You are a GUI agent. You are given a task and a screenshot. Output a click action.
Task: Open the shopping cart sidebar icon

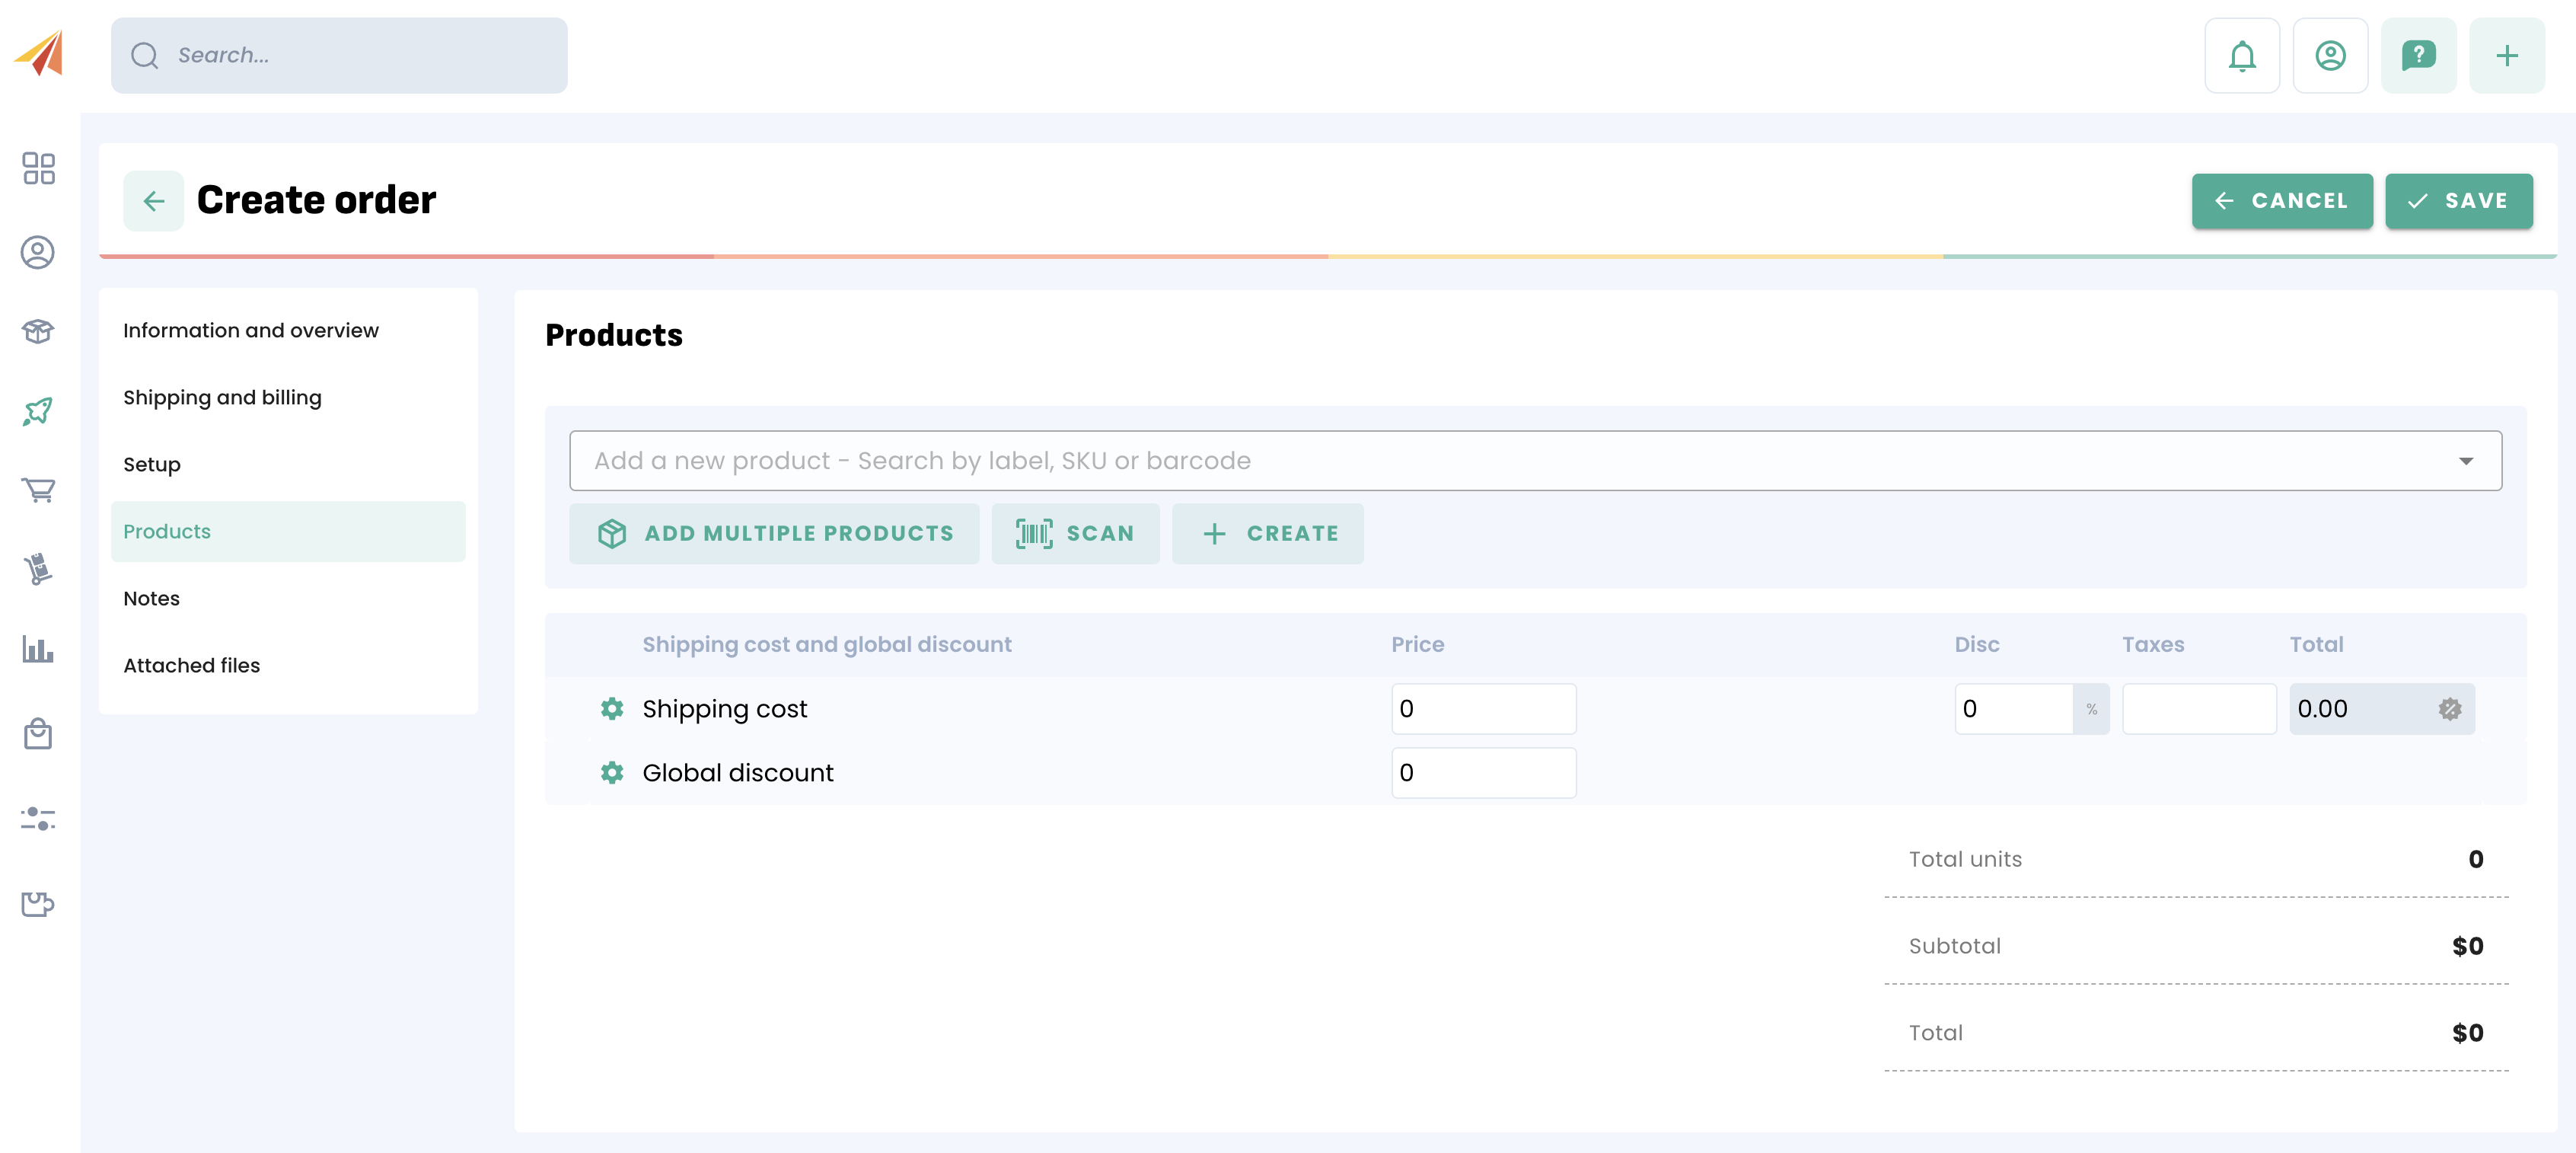(38, 490)
